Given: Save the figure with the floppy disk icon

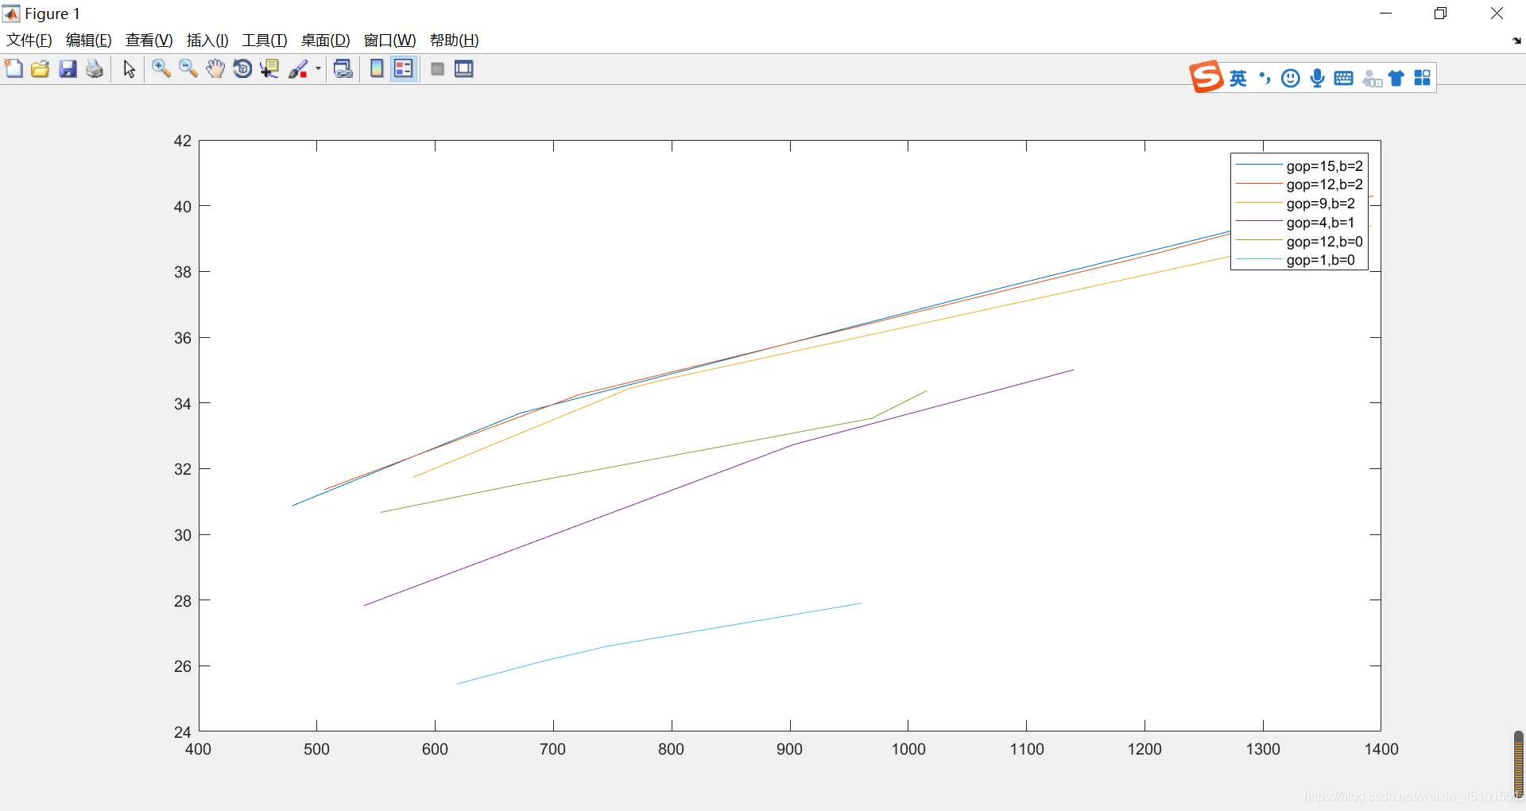Looking at the screenshot, I should (68, 69).
